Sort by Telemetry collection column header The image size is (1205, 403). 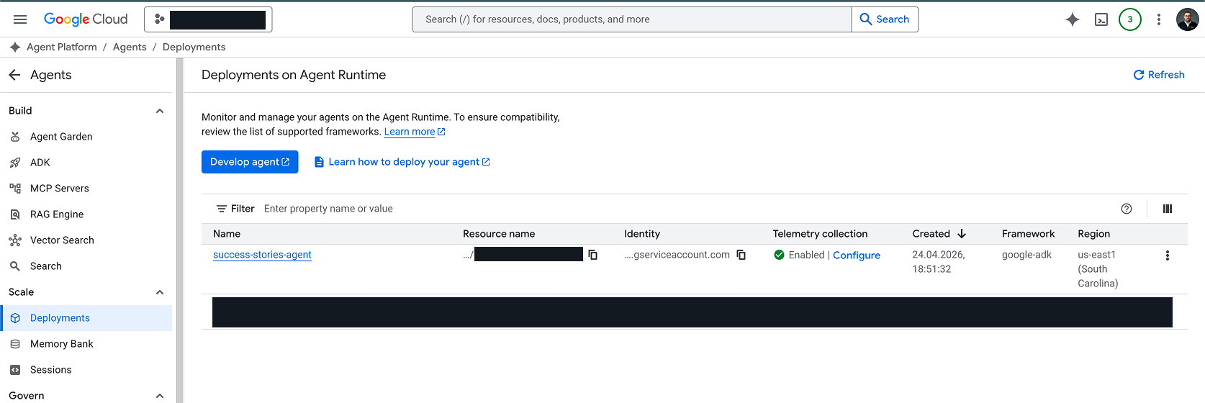(x=820, y=234)
